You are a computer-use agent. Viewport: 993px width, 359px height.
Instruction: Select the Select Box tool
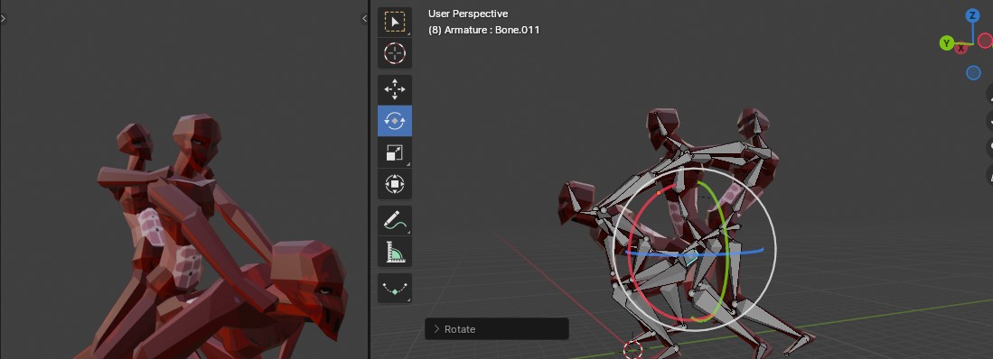[395, 23]
